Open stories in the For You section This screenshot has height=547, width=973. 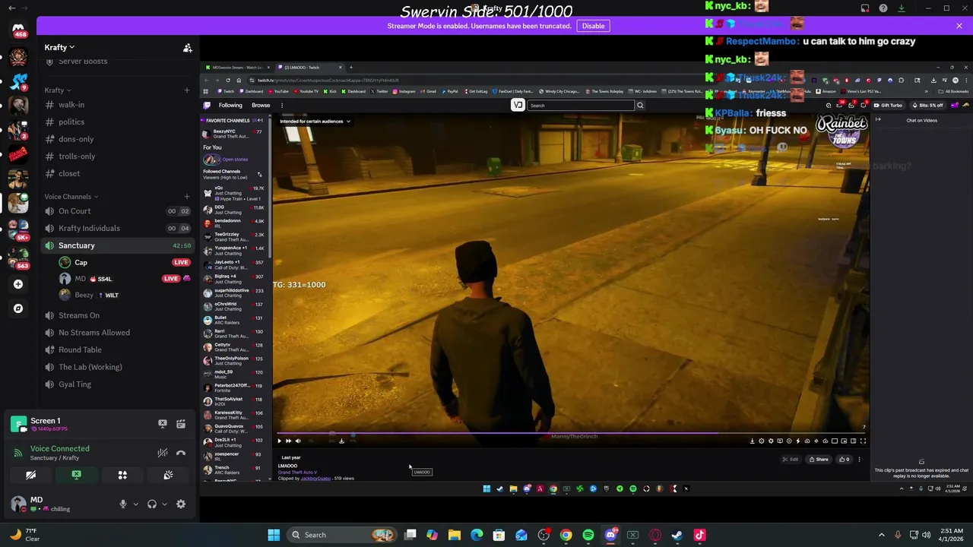(x=226, y=160)
